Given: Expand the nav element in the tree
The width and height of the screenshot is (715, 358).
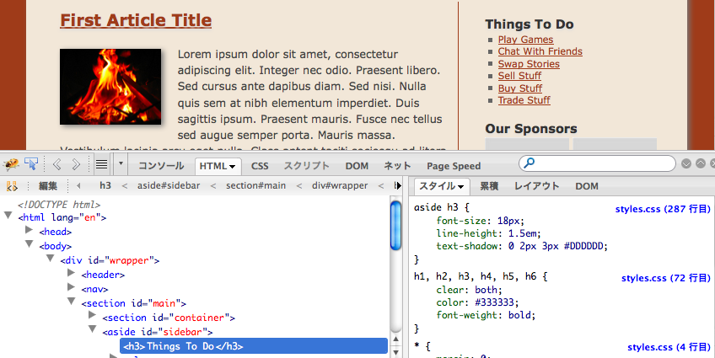Looking at the screenshot, I should (72, 288).
